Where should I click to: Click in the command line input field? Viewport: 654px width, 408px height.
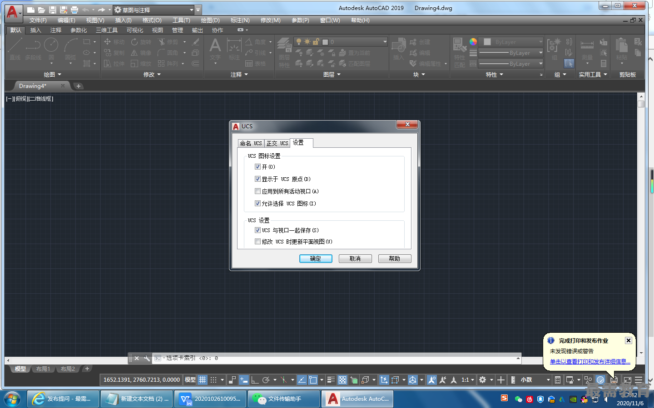(x=341, y=358)
